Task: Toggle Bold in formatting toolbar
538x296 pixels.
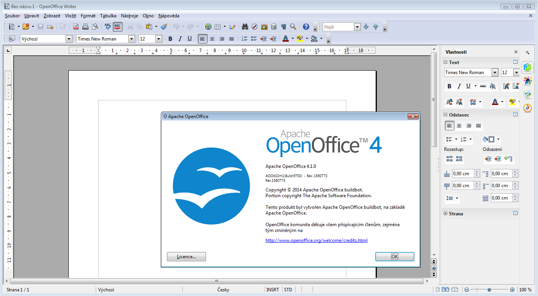Action: (170, 39)
